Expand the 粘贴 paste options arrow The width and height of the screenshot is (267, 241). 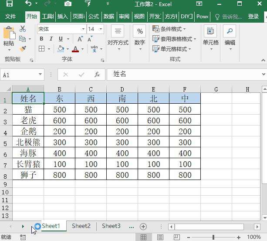click(x=9, y=50)
